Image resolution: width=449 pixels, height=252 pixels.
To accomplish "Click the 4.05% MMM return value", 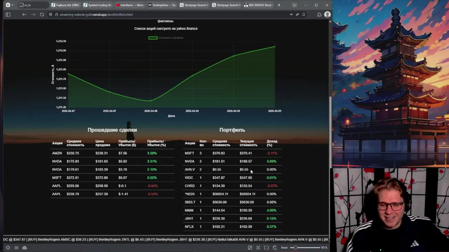I will pos(272,210).
